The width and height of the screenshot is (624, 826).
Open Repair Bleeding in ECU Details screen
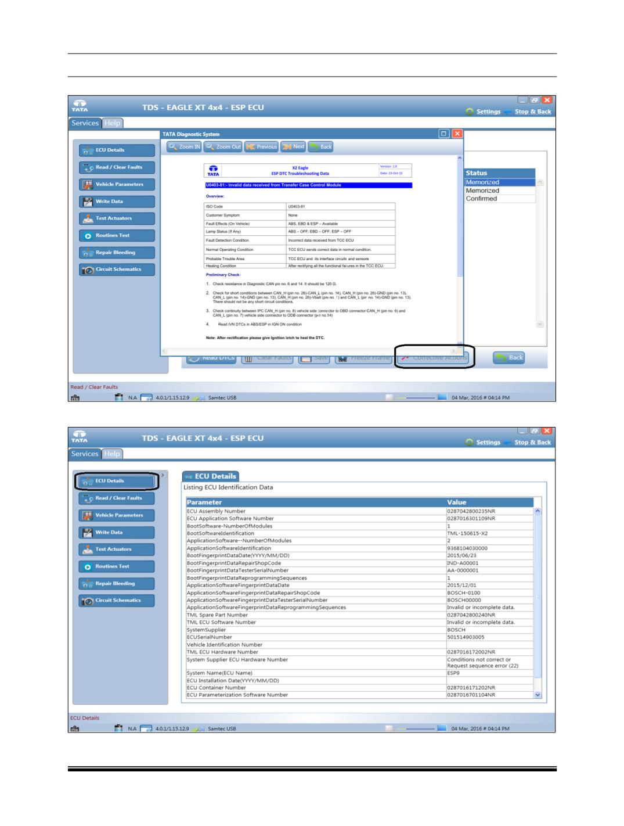117,584
